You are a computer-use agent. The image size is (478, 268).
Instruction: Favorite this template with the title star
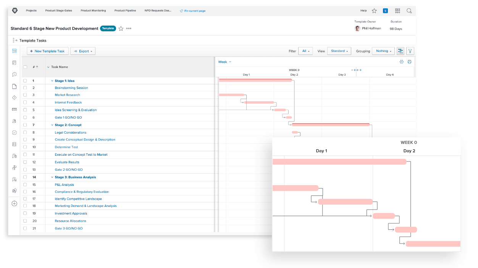(121, 29)
